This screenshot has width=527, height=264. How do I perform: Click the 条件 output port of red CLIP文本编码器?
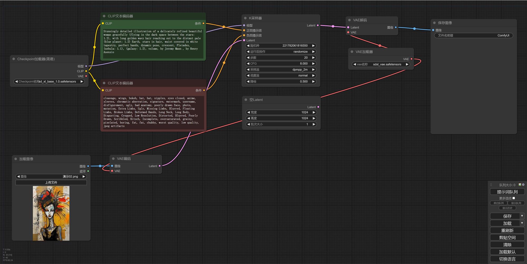pyautogui.click(x=204, y=90)
